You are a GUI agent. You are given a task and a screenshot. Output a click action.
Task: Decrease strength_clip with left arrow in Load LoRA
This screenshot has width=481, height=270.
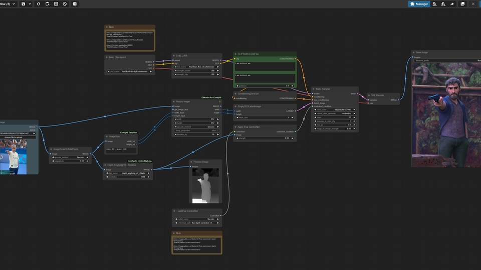coord(176,74)
